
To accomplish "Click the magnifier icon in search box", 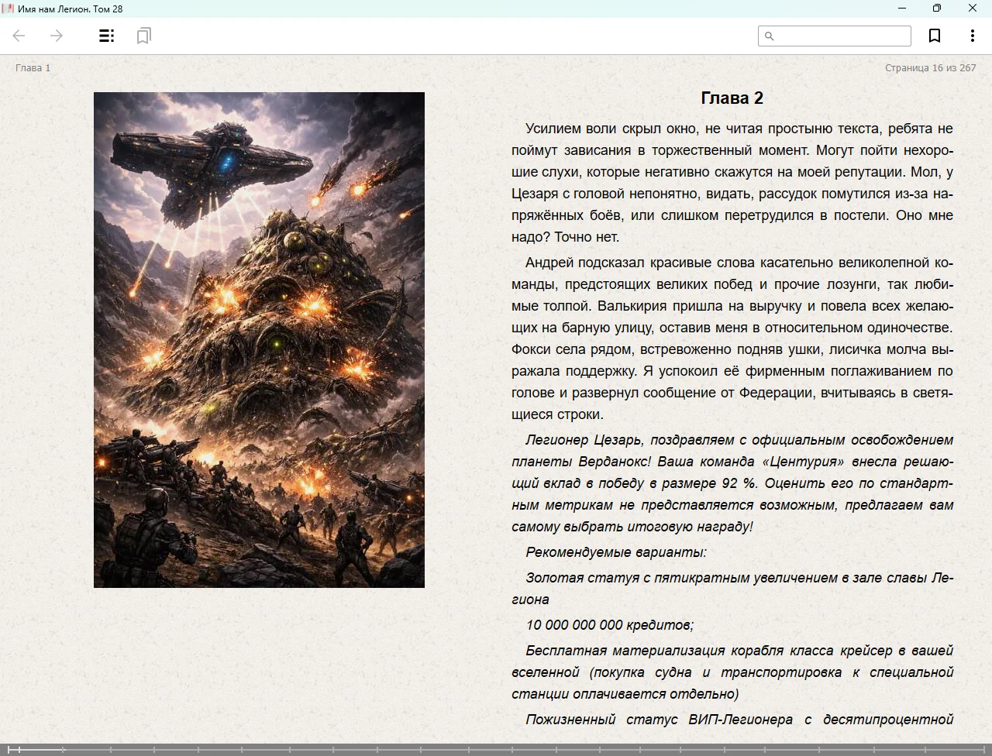I will pyautogui.click(x=769, y=36).
